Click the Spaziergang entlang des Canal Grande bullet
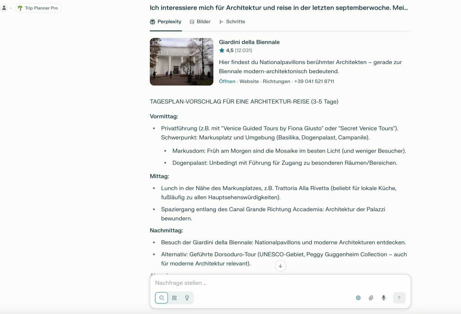Image resolution: width=461 pixels, height=314 pixels. pos(273,214)
